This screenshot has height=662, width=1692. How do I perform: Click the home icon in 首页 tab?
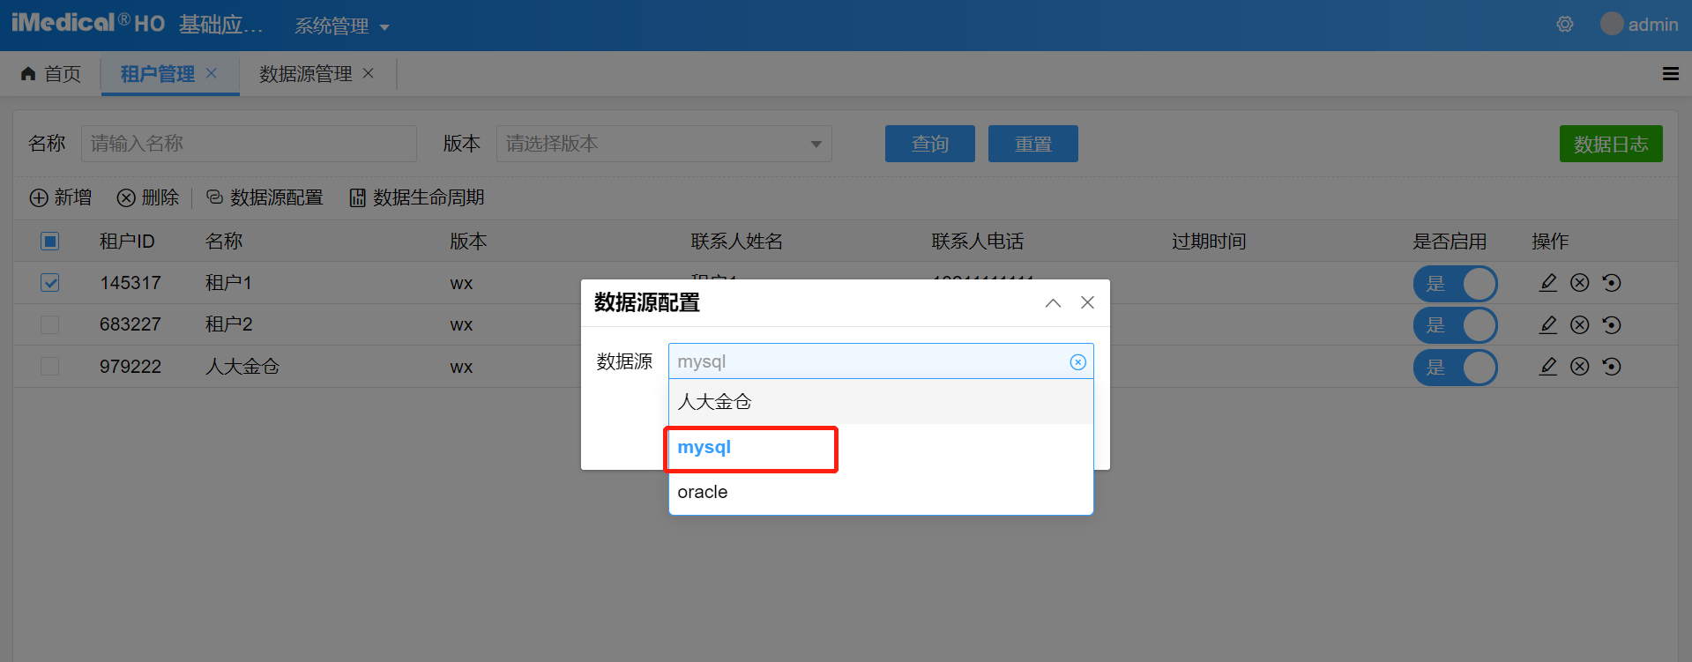(28, 73)
